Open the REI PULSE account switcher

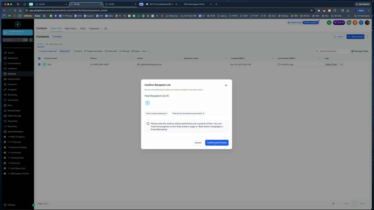point(17,32)
